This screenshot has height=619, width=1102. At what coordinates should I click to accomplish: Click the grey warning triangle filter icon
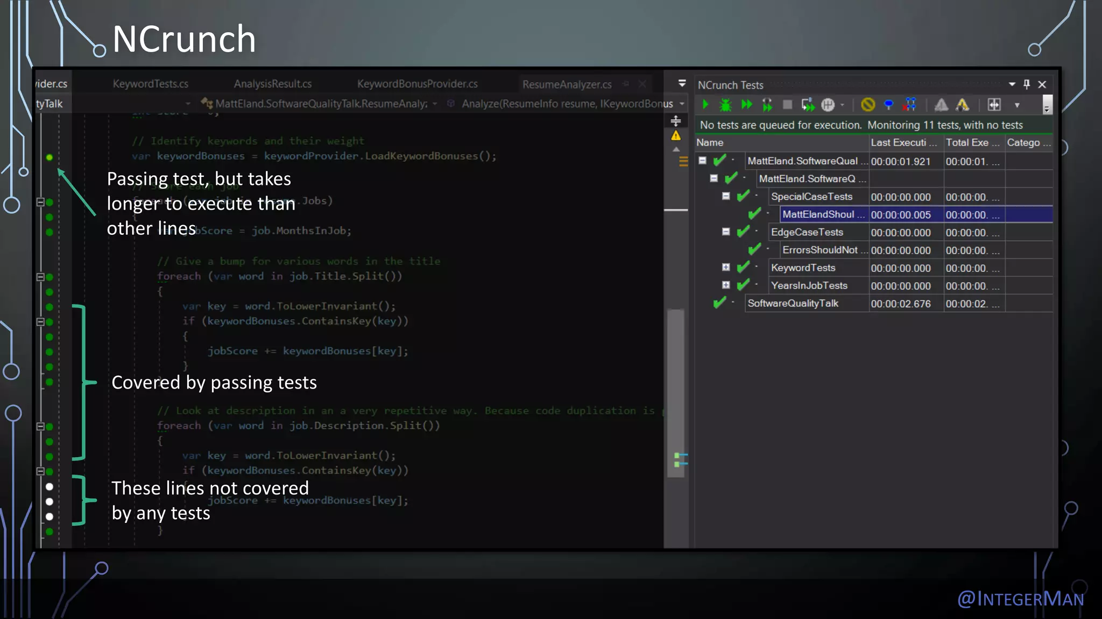pyautogui.click(x=941, y=104)
